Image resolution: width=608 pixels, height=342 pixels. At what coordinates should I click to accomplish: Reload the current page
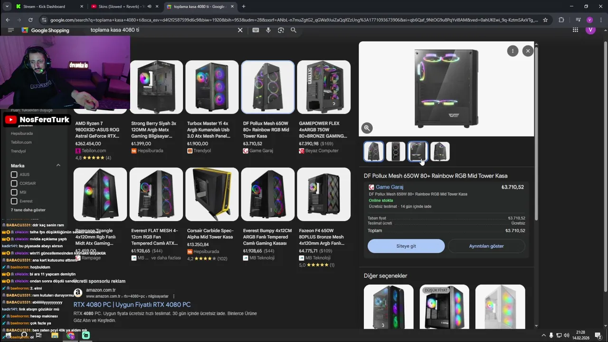coord(30,20)
